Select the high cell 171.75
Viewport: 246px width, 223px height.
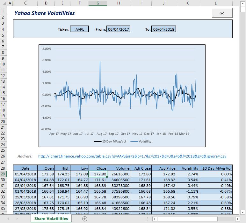coord(62,197)
